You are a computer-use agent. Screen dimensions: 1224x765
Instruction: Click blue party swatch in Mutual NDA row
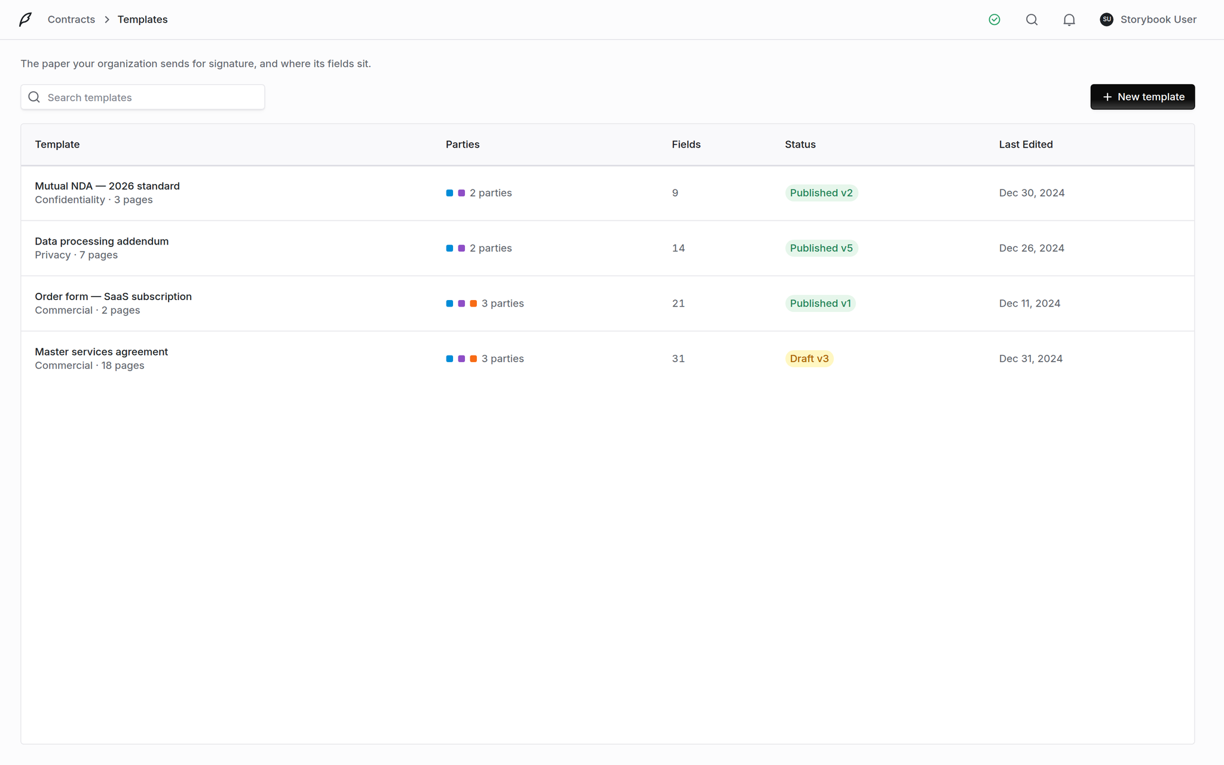click(x=449, y=193)
